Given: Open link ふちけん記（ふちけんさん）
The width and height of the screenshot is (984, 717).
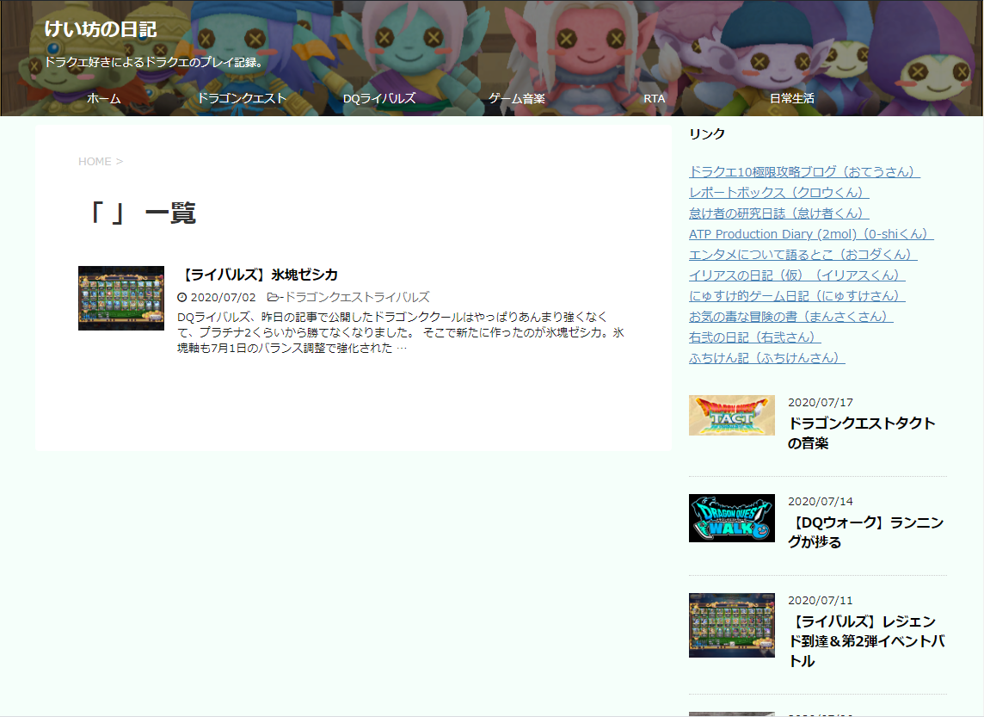Looking at the screenshot, I should point(767,358).
